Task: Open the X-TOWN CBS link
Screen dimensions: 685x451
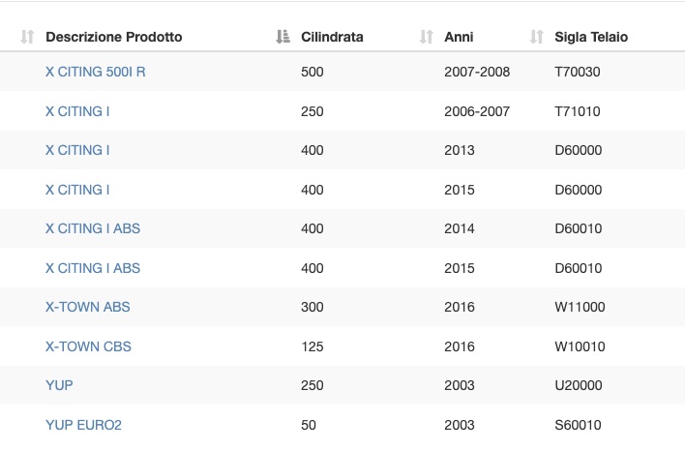Action: tap(88, 346)
